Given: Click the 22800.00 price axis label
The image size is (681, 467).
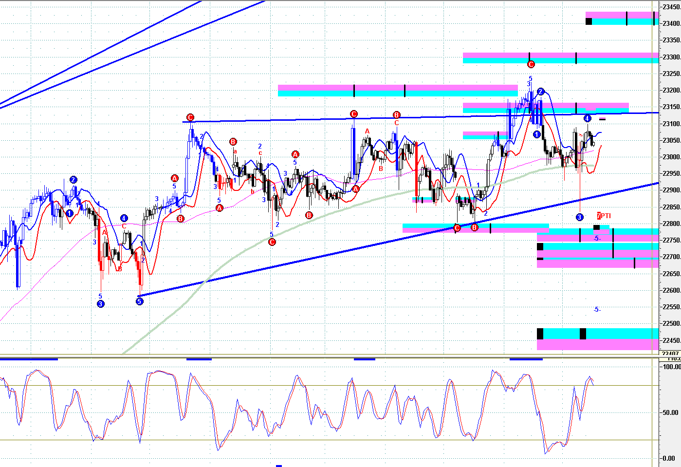Looking at the screenshot, I should [x=671, y=224].
